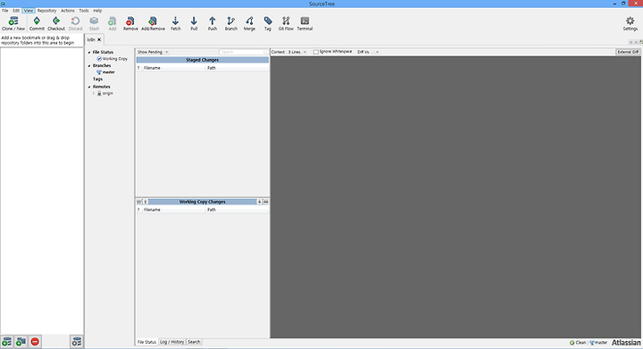The width and height of the screenshot is (643, 349).
Task: Open Settings using the gear icon
Action: (630, 23)
